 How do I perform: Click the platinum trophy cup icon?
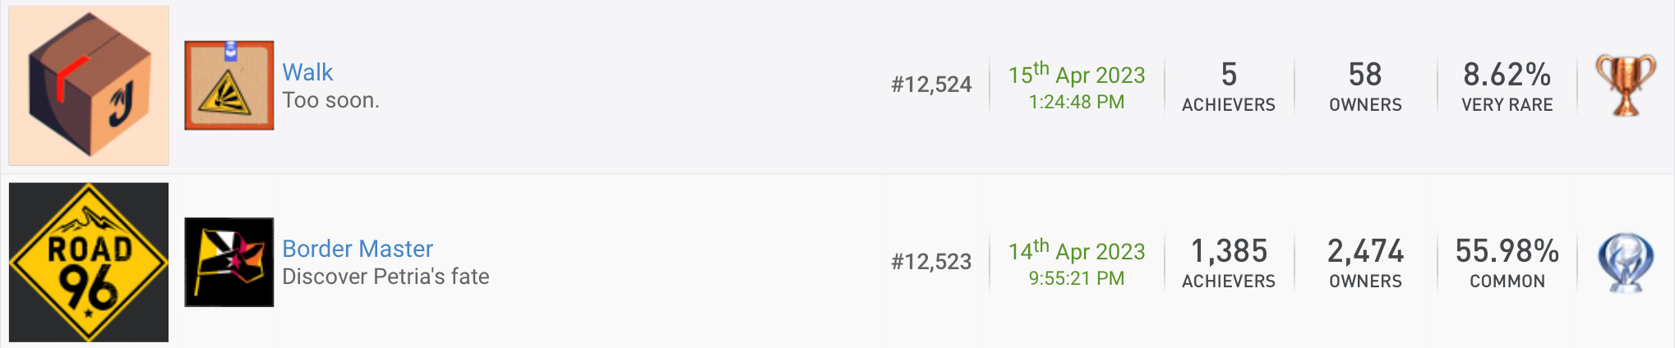pos(1626,262)
